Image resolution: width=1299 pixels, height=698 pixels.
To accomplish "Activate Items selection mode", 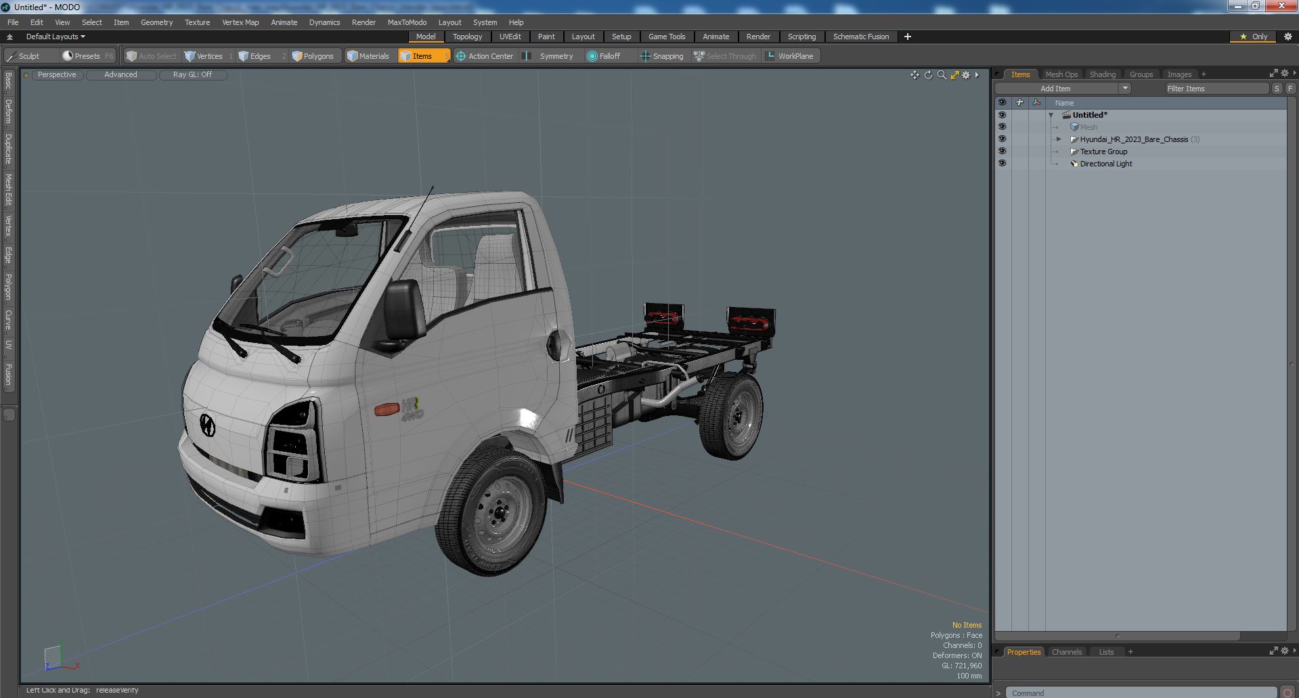I will [424, 56].
